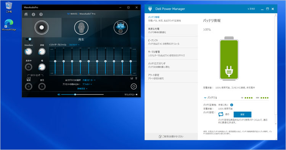Click the rightmost equalizer band handle

tap(130, 61)
